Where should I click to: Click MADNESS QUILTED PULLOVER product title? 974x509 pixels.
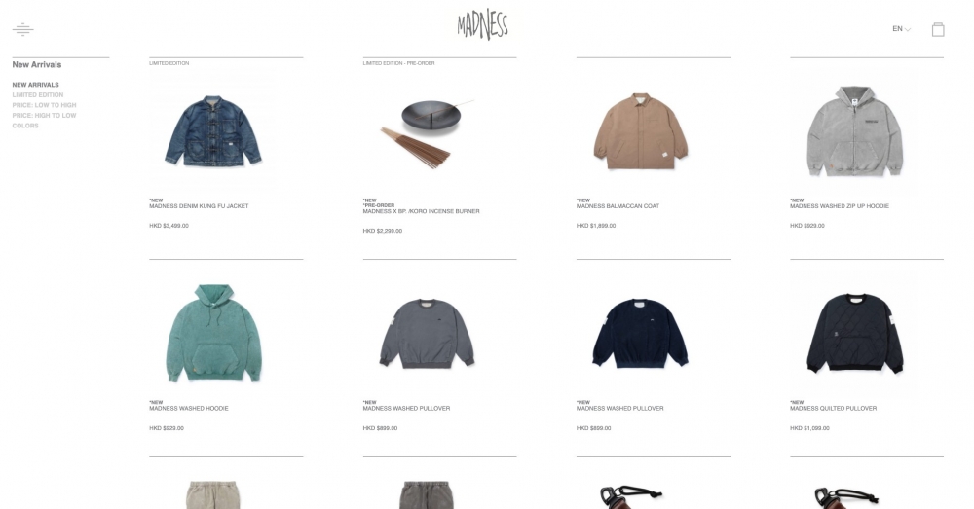pos(833,409)
